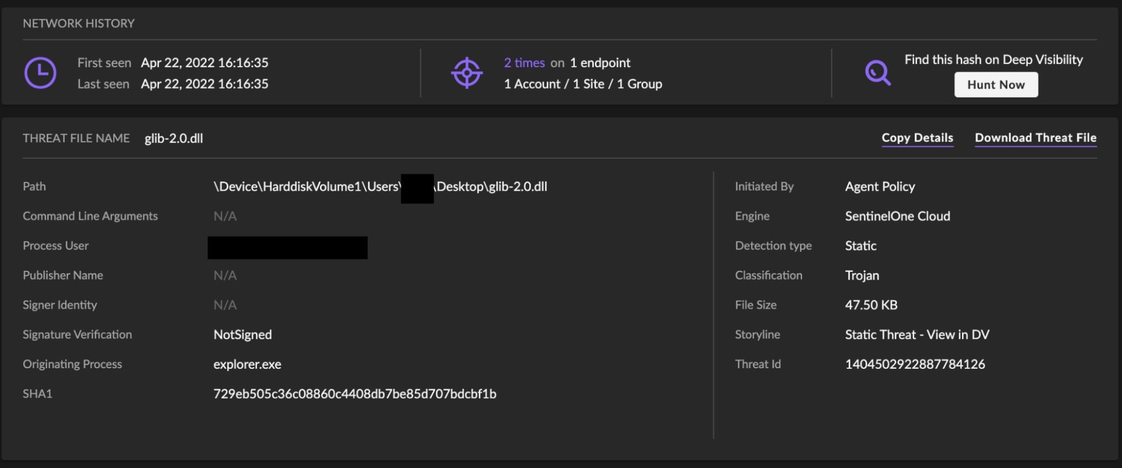Click the Hunt Now button
Screen dimensions: 1122x468
click(x=996, y=85)
